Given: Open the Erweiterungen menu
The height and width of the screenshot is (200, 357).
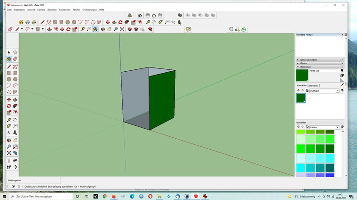Looking at the screenshot, I should coord(89,10).
